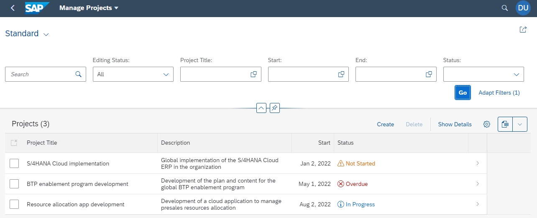537x218 pixels.
Task: Click the BTP enablement plan description cell
Action: coord(218,184)
